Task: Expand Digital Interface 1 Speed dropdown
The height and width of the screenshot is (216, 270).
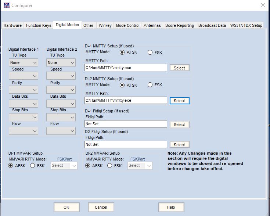Action: [x=24, y=76]
